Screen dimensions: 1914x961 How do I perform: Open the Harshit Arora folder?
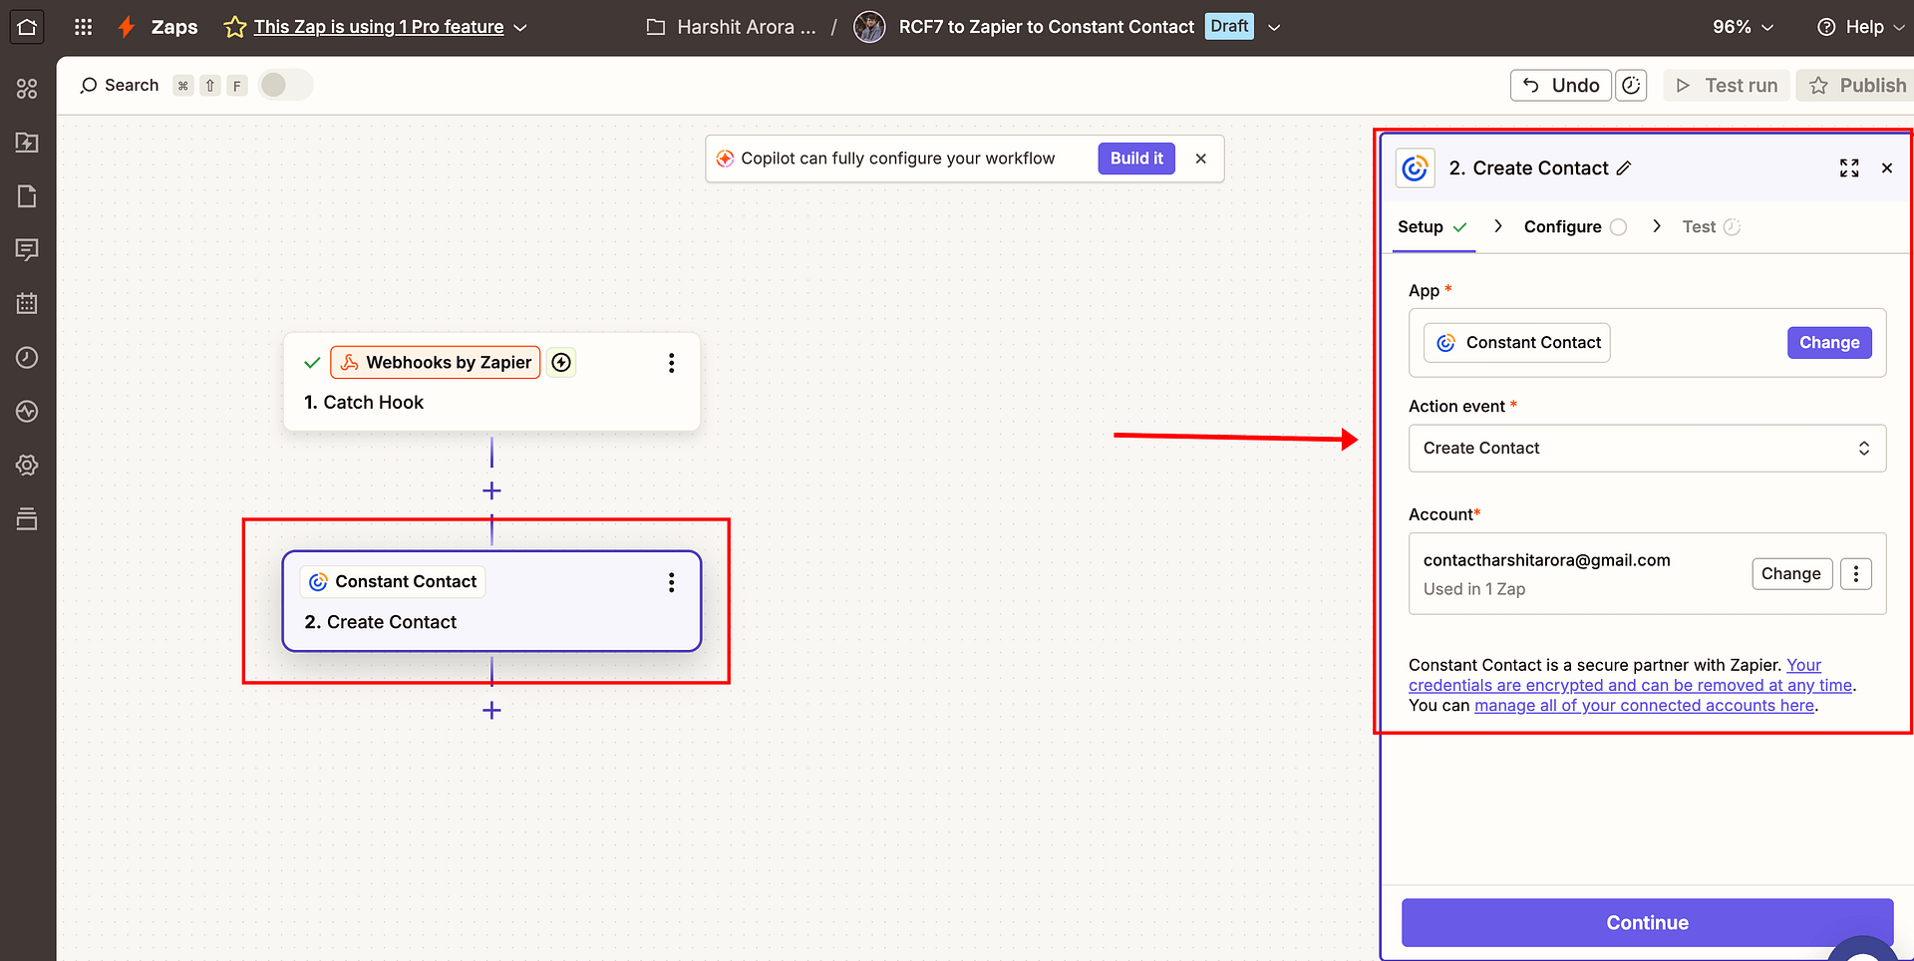tap(731, 27)
